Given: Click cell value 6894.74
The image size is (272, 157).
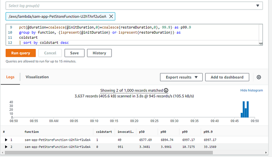Looking at the screenshot, I should coord(167,140).
